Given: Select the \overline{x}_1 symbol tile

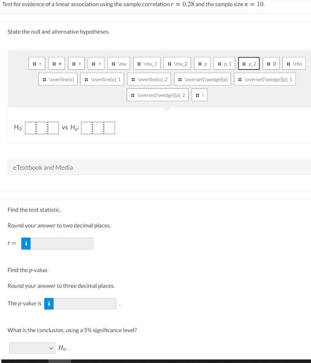Looking at the screenshot, I should (102, 79).
